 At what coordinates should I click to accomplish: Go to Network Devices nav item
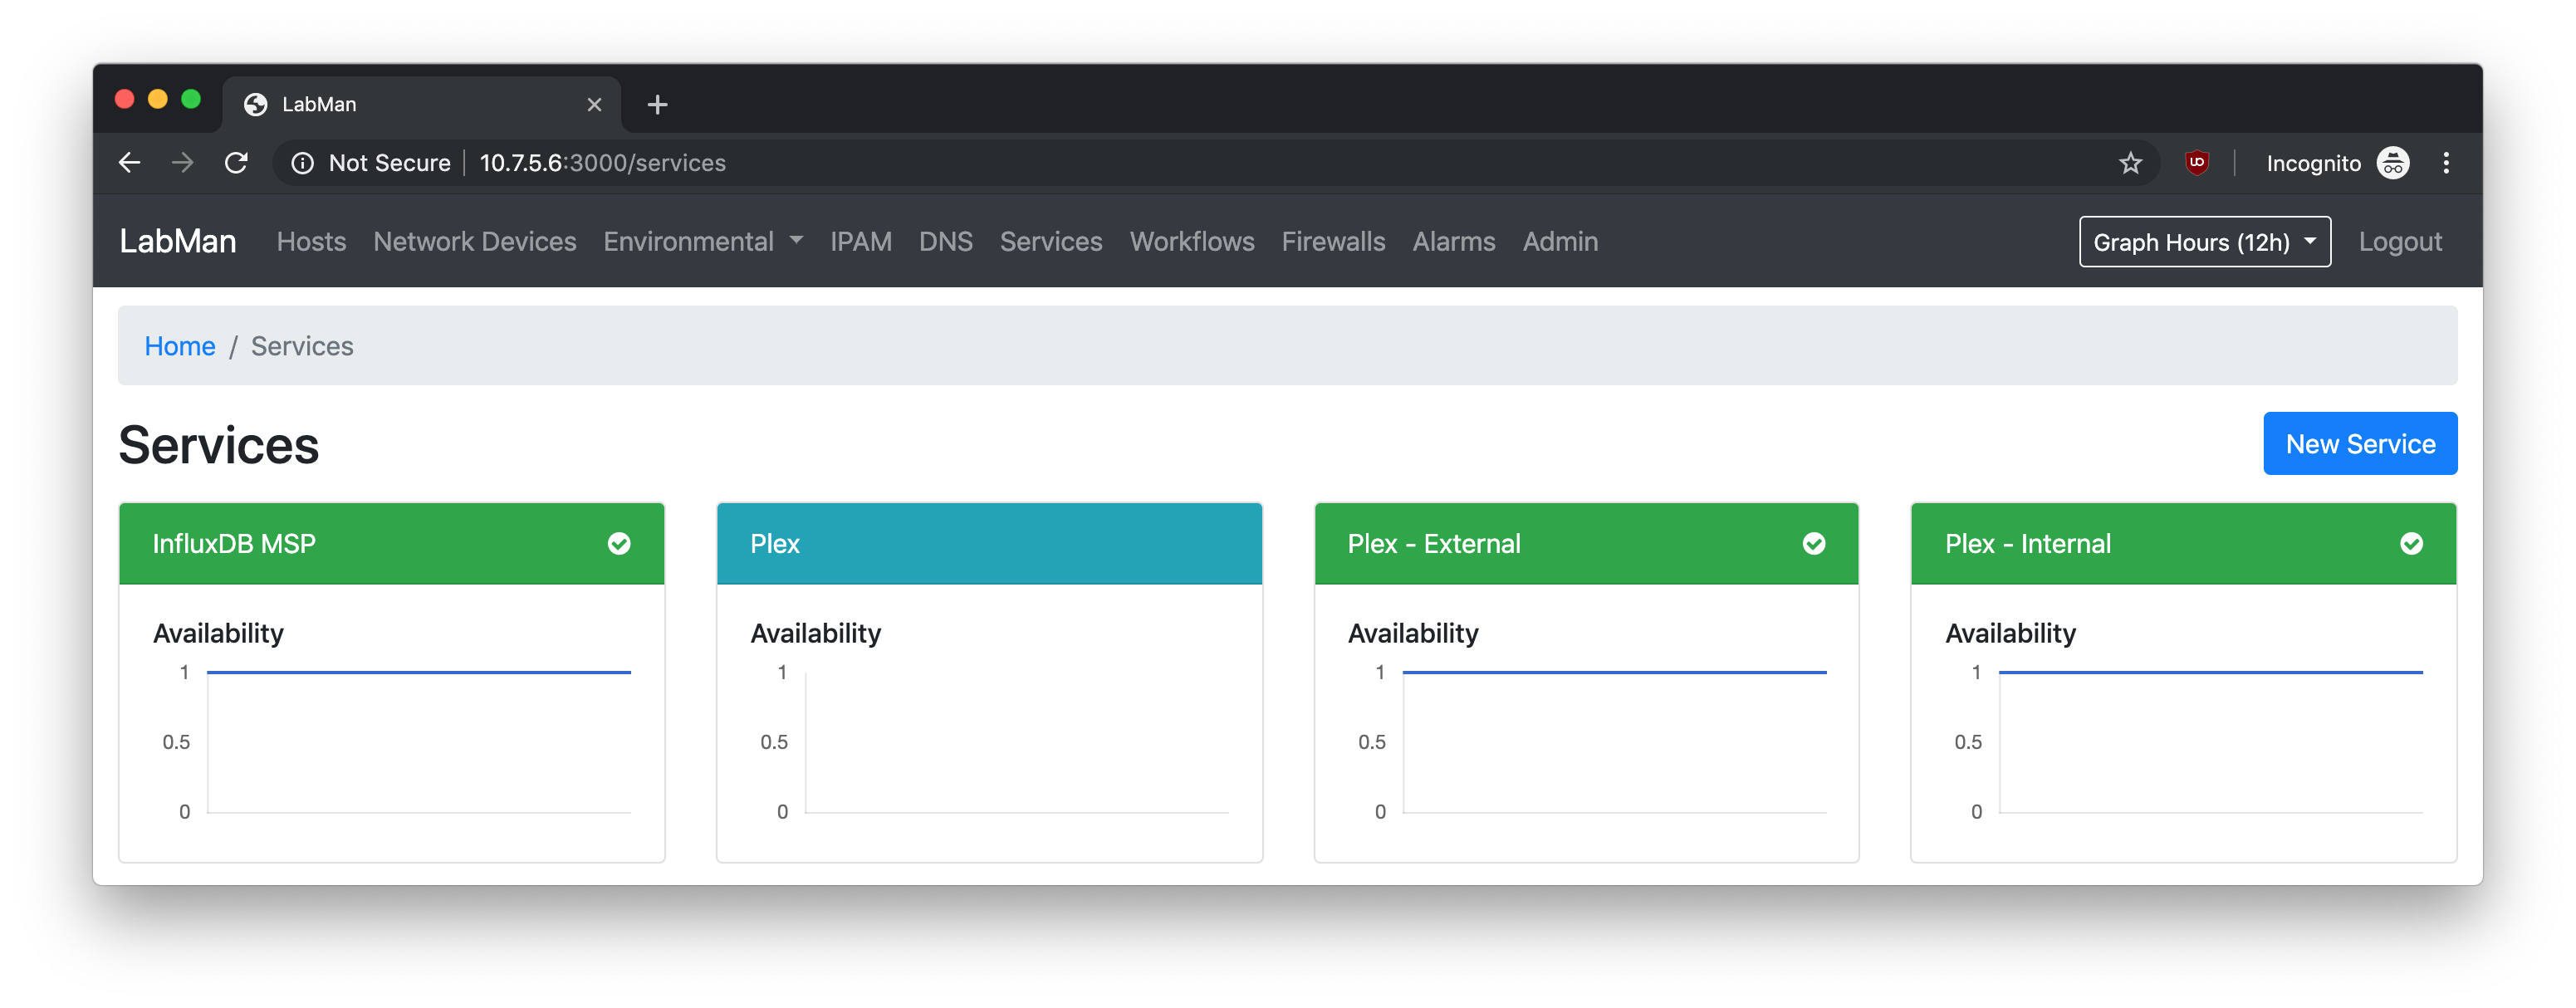coord(474,241)
